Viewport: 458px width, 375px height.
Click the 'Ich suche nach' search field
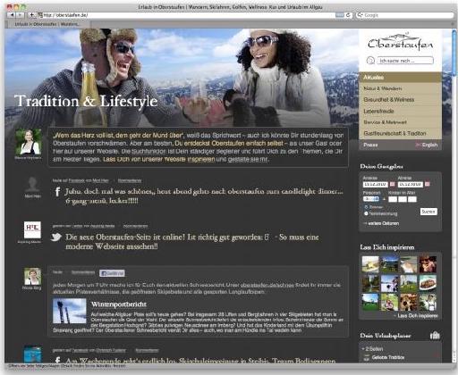pyautogui.click(x=405, y=61)
